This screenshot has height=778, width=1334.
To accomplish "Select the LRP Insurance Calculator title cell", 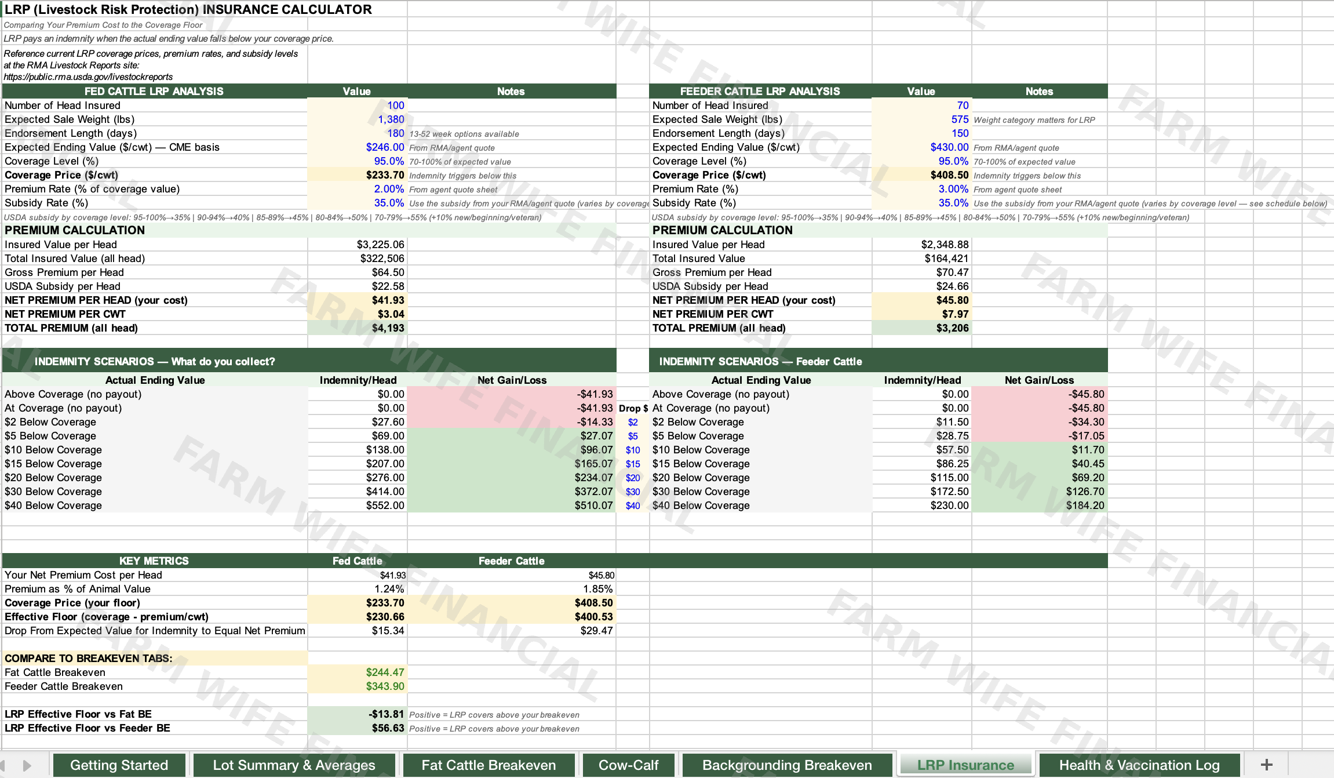I will (x=188, y=9).
